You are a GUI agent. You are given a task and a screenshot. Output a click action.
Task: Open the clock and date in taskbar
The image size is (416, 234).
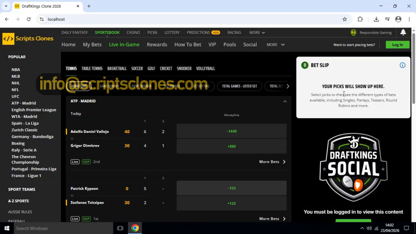(390, 228)
